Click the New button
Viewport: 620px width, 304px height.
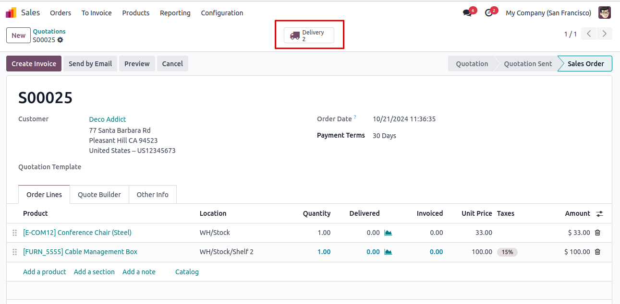click(18, 35)
